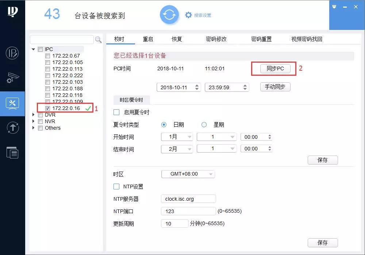
Task: Save the daylight saving settings
Action: pyautogui.click(x=323, y=160)
